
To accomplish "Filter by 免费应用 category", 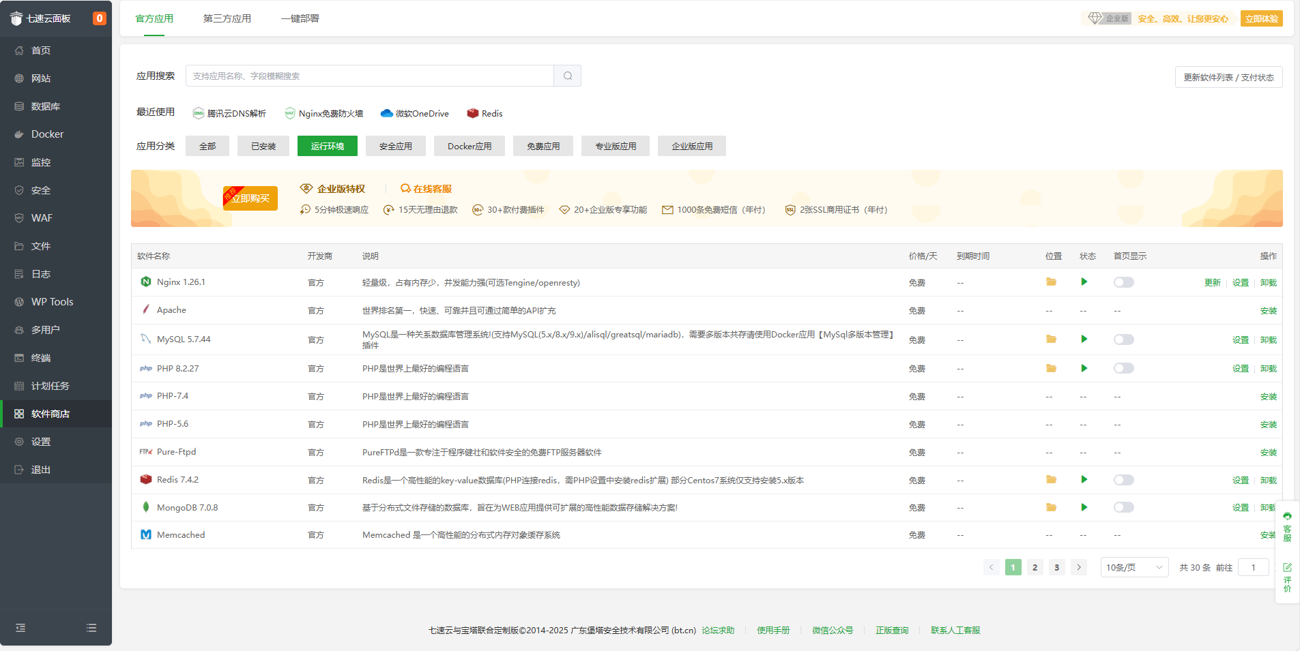I will 543,146.
